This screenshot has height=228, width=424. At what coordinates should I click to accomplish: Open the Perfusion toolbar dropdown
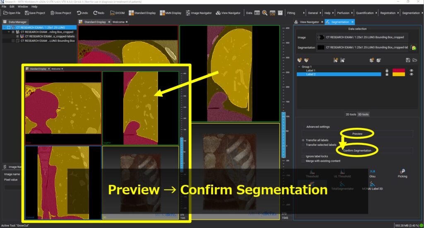coord(345,13)
